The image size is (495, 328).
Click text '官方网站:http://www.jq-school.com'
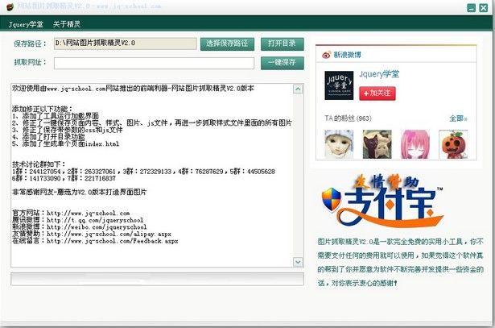coord(71,213)
